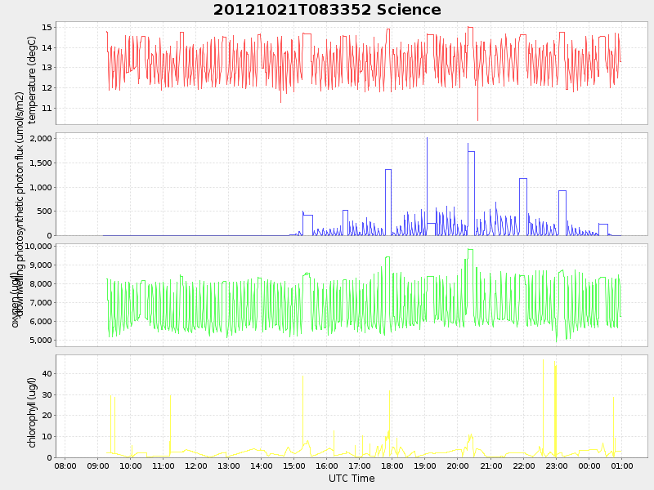Screen dimensions: 654x490
Task: Click the temperature (degC) axis label
Action: click(x=32, y=80)
